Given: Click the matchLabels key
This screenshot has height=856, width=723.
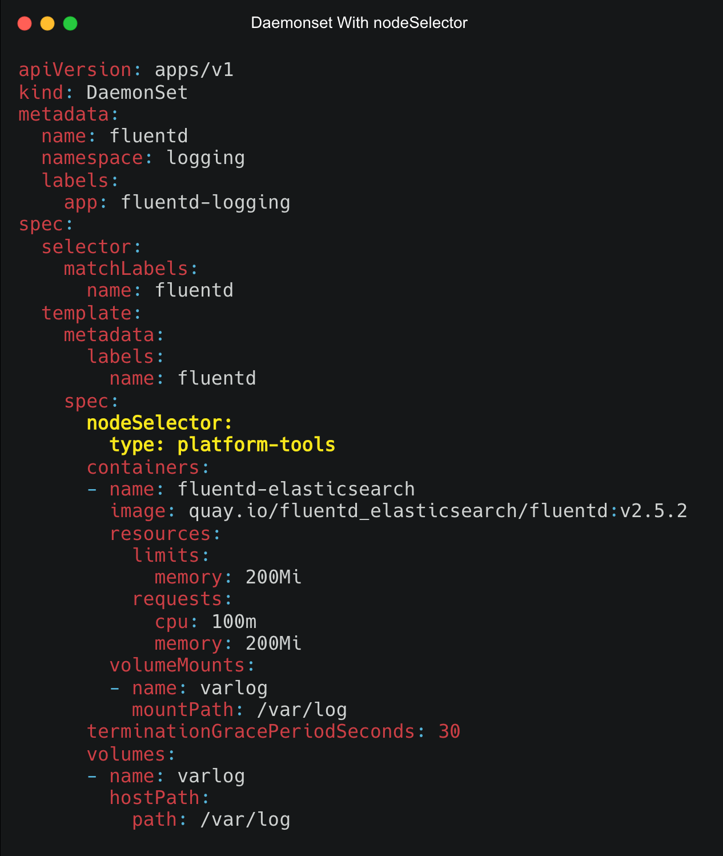Looking at the screenshot, I should tap(126, 269).
